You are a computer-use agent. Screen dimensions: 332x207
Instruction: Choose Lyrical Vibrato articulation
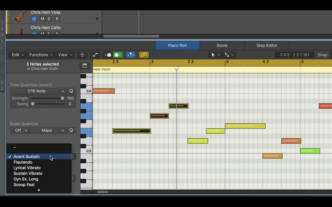(x=39, y=168)
